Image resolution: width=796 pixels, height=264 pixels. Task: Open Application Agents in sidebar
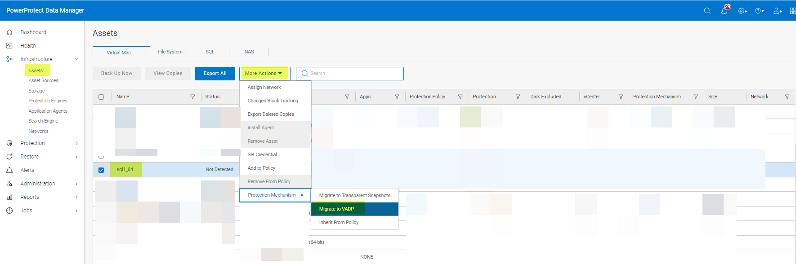pyautogui.click(x=48, y=111)
